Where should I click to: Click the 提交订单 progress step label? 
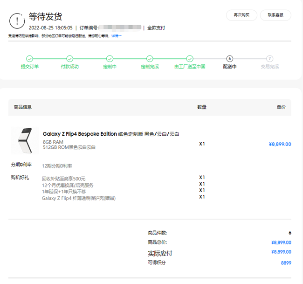[x=29, y=67]
